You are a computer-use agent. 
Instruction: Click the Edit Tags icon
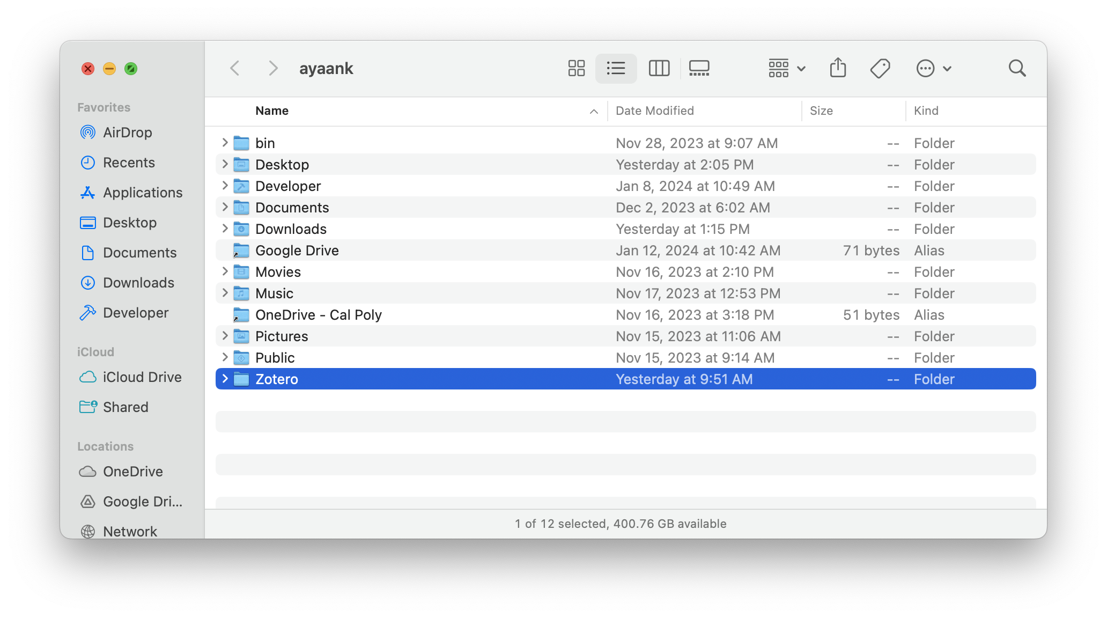880,68
